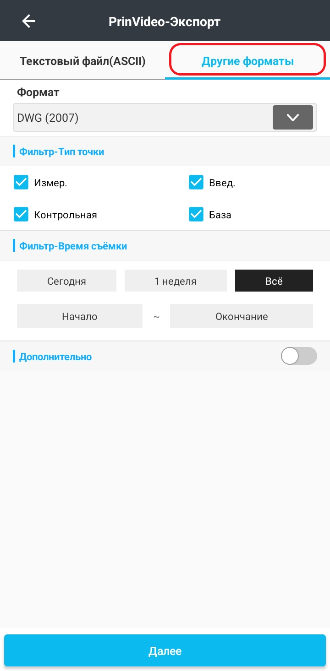This screenshot has height=671, width=330.
Task: Uncheck the Измер. checkbox
Action: 21,183
